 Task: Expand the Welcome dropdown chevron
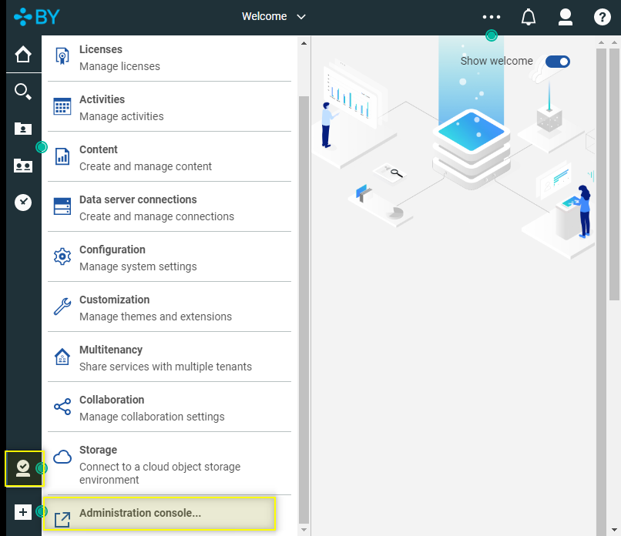coord(301,17)
